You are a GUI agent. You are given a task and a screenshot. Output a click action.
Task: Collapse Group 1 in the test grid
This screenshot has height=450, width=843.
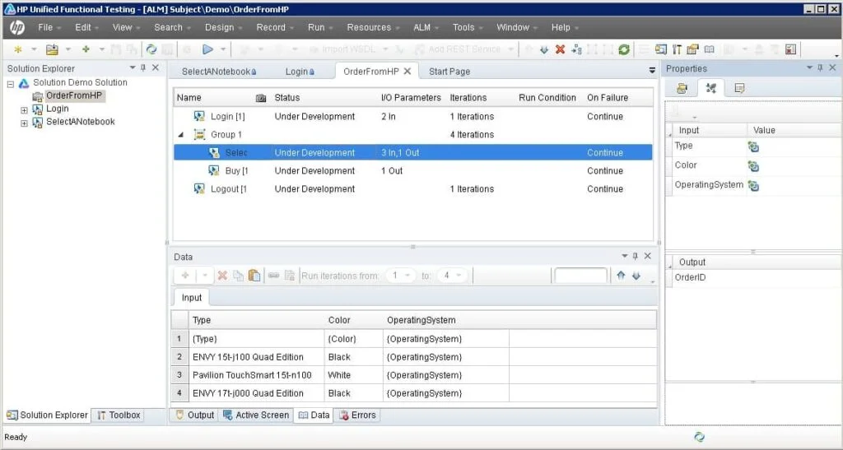pyautogui.click(x=181, y=135)
